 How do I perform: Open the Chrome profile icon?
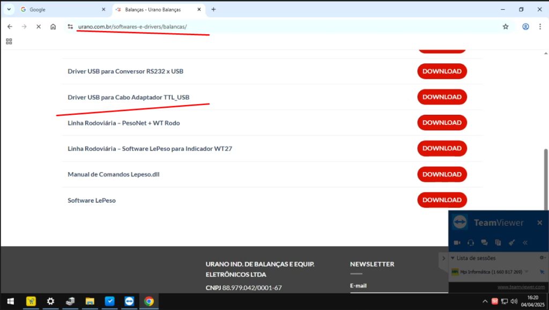pyautogui.click(x=525, y=27)
